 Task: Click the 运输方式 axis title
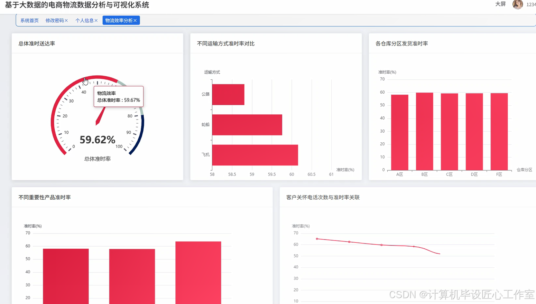(212, 72)
